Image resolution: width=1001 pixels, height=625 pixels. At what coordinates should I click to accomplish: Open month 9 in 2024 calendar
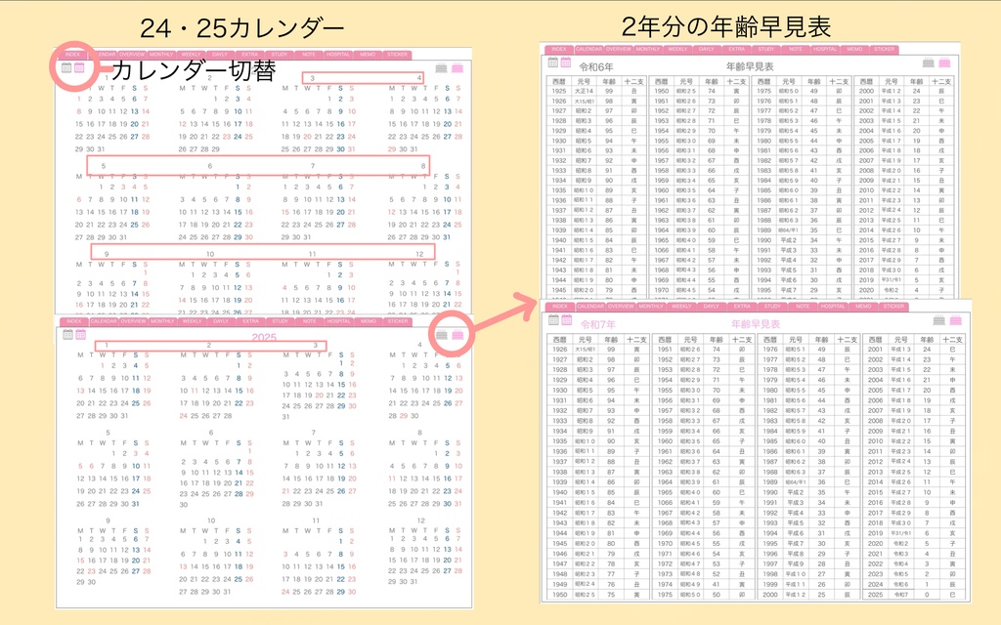(x=106, y=254)
